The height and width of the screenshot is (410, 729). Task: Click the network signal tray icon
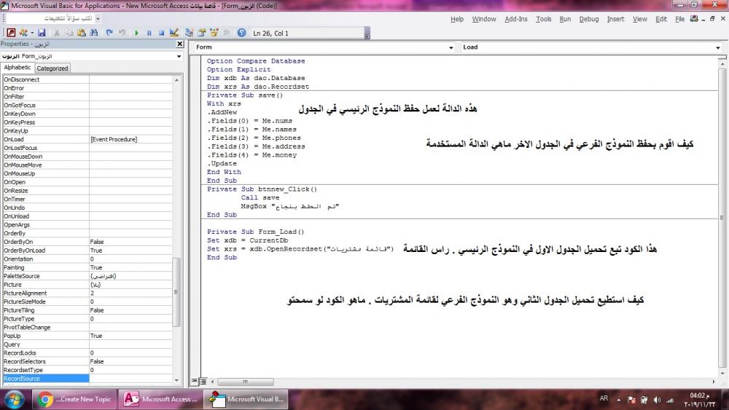(669, 400)
